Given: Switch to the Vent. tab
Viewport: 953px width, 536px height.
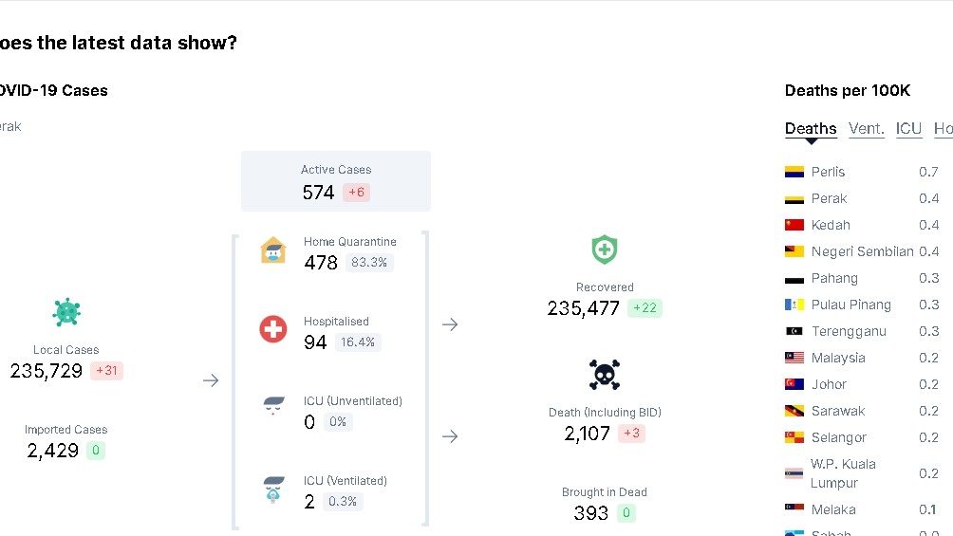Looking at the screenshot, I should [866, 129].
